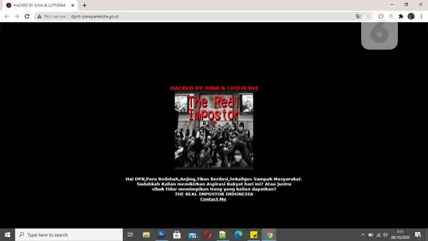Click the battery status tray icon
The width and height of the screenshot is (428, 241).
tap(370, 235)
